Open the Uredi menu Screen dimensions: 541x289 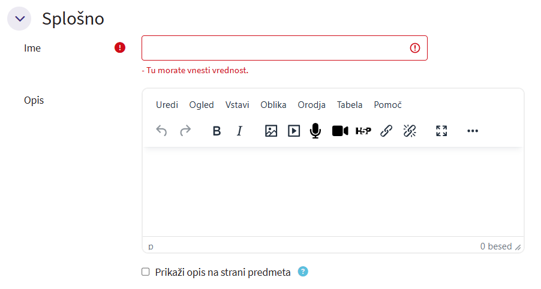[167, 105]
